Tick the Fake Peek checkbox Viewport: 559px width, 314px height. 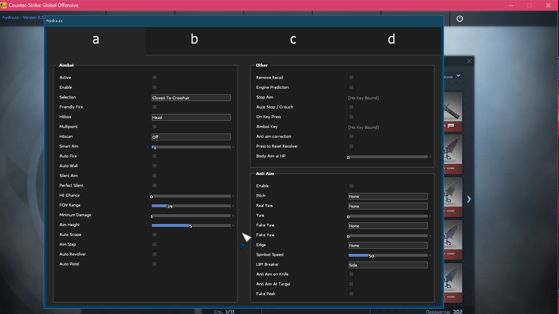(351, 294)
